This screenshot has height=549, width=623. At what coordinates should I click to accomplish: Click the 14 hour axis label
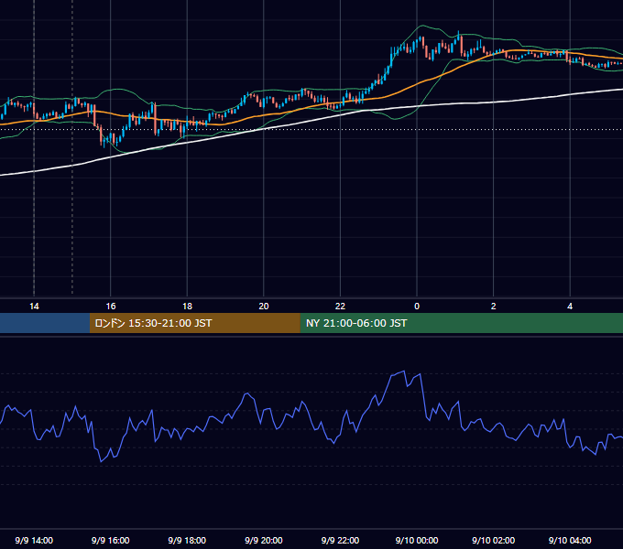click(x=34, y=307)
